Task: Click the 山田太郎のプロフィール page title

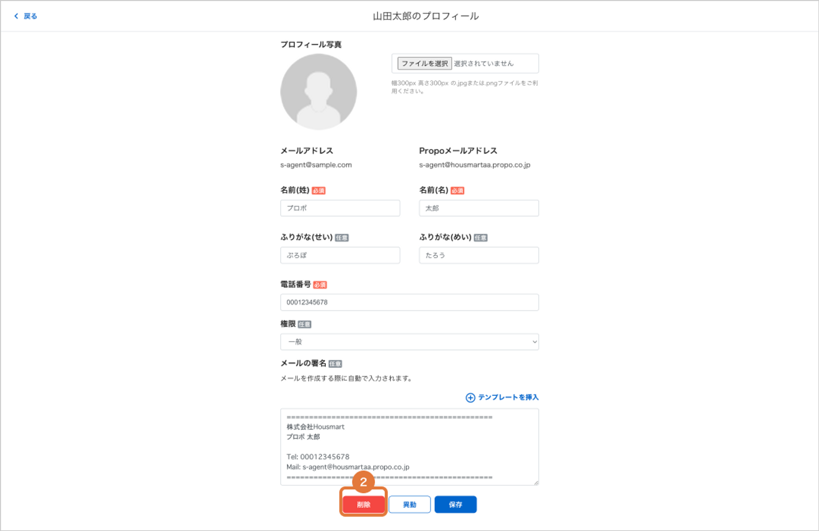Action: [426, 16]
